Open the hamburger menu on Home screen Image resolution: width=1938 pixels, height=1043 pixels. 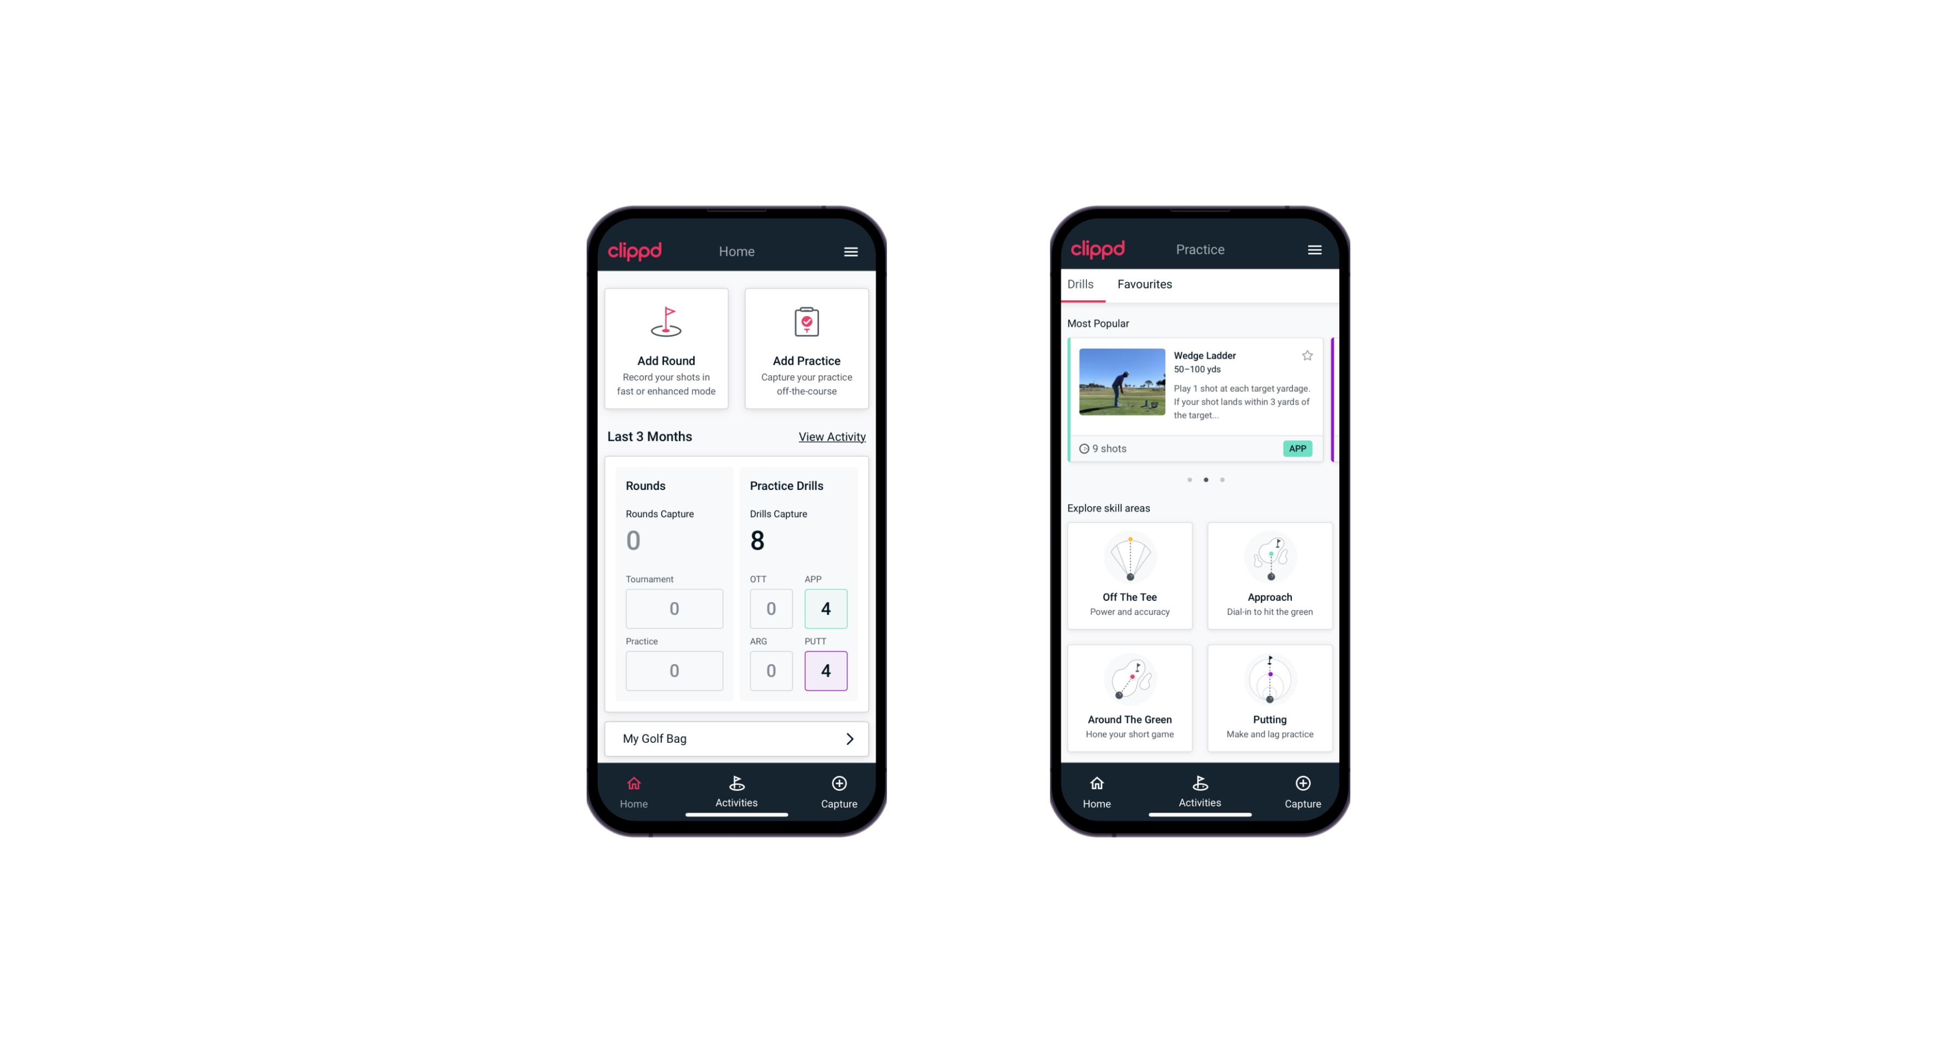(x=852, y=251)
